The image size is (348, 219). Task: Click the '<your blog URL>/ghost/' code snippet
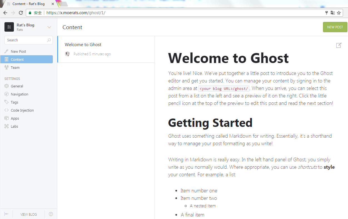tap(224, 89)
